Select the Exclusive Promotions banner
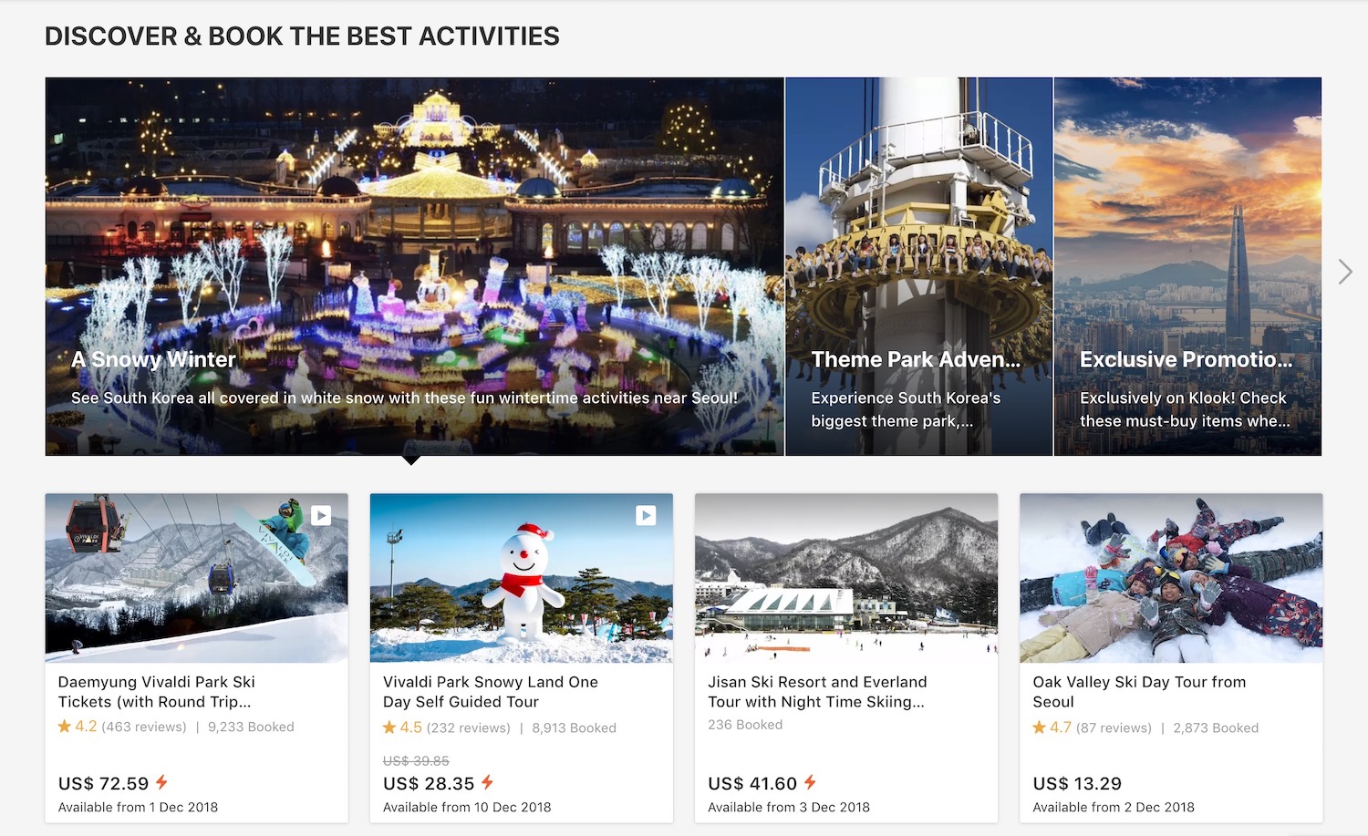 (1187, 266)
